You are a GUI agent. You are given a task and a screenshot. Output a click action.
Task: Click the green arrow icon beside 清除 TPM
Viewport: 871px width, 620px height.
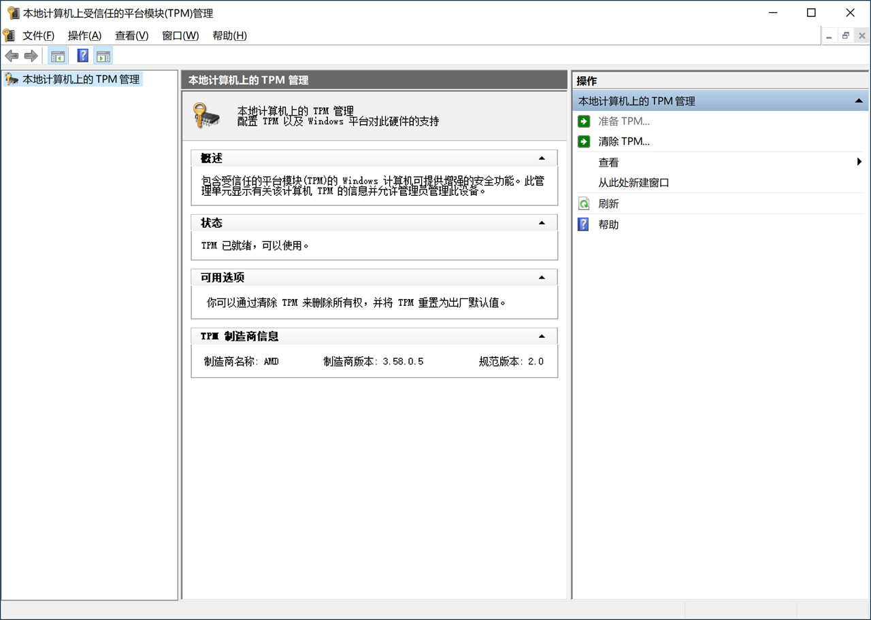point(584,141)
